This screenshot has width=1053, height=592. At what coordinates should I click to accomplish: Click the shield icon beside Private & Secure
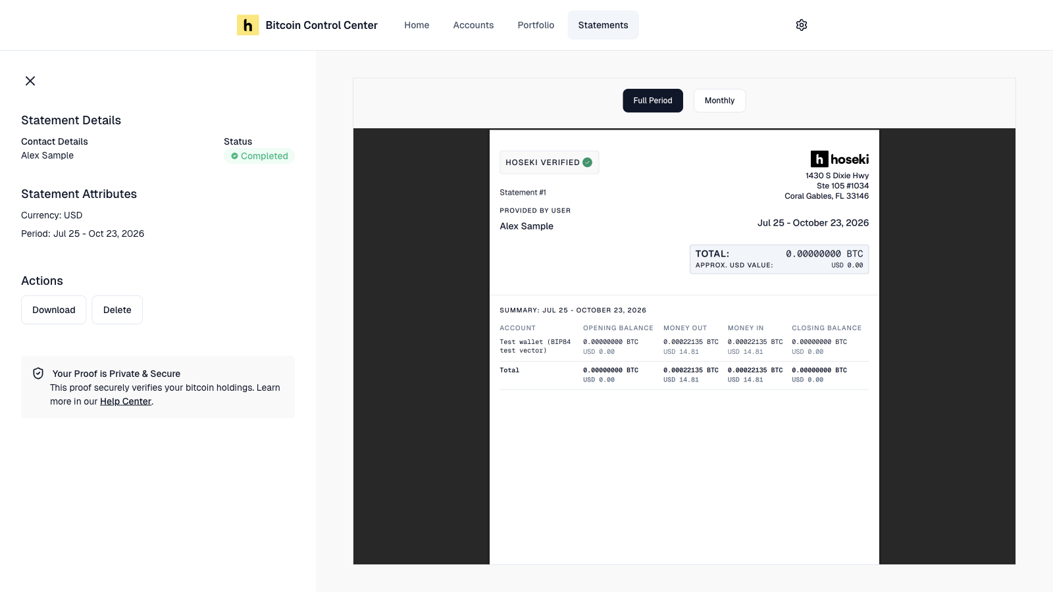[x=38, y=374]
